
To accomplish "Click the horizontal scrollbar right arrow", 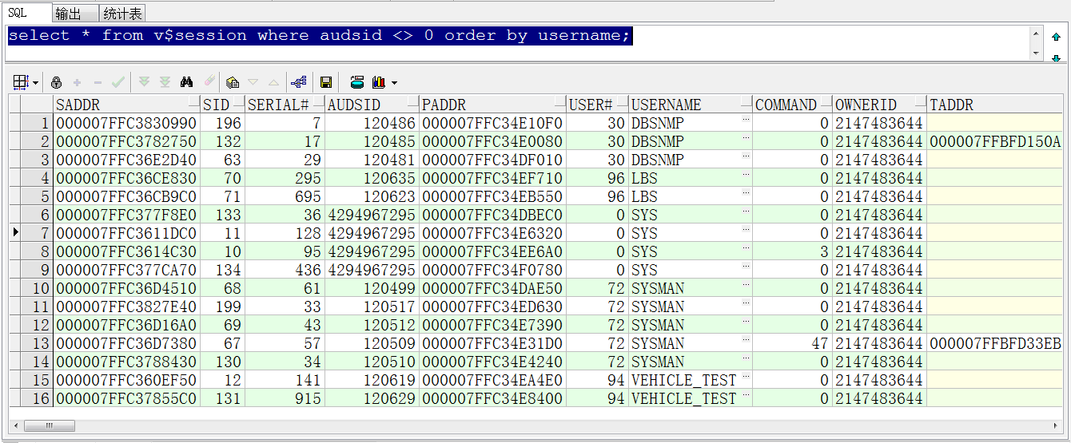I will pos(1057,426).
